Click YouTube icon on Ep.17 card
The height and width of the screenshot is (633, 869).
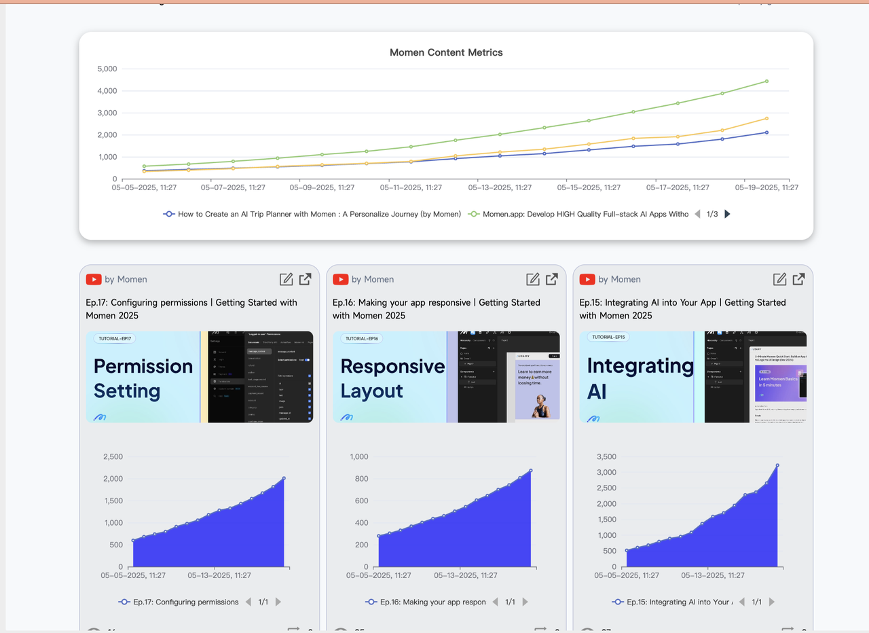pyautogui.click(x=94, y=279)
